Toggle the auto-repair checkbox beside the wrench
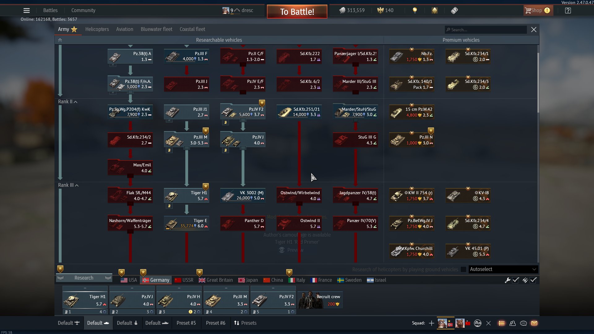 click(x=515, y=280)
